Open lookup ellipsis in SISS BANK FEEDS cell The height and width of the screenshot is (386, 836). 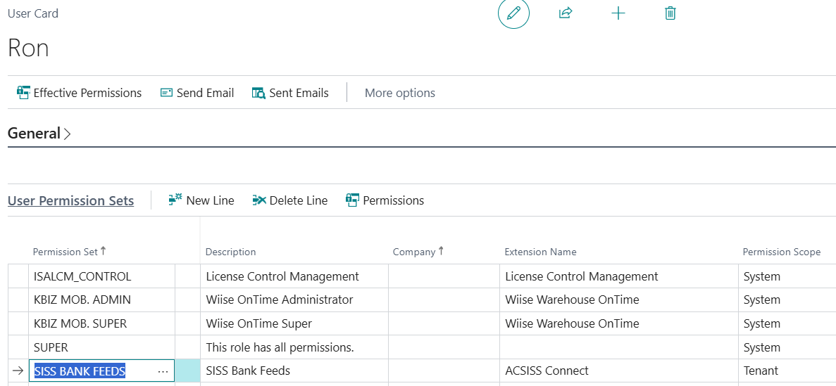tap(163, 371)
